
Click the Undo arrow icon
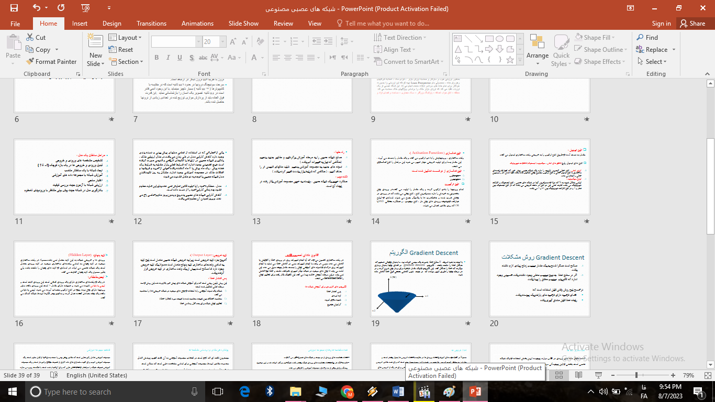36,8
